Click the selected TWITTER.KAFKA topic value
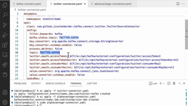Image resolution: width=188 pixels, height=106 pixels. [x=50, y=52]
